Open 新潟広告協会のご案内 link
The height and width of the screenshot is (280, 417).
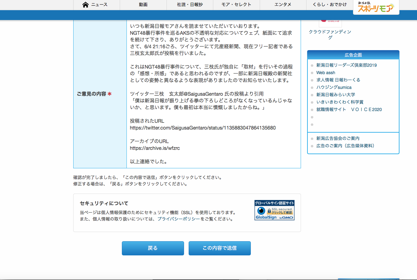tap(338, 138)
